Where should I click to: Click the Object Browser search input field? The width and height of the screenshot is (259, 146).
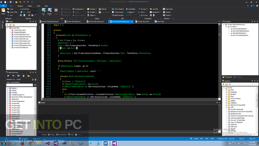tap(19, 85)
